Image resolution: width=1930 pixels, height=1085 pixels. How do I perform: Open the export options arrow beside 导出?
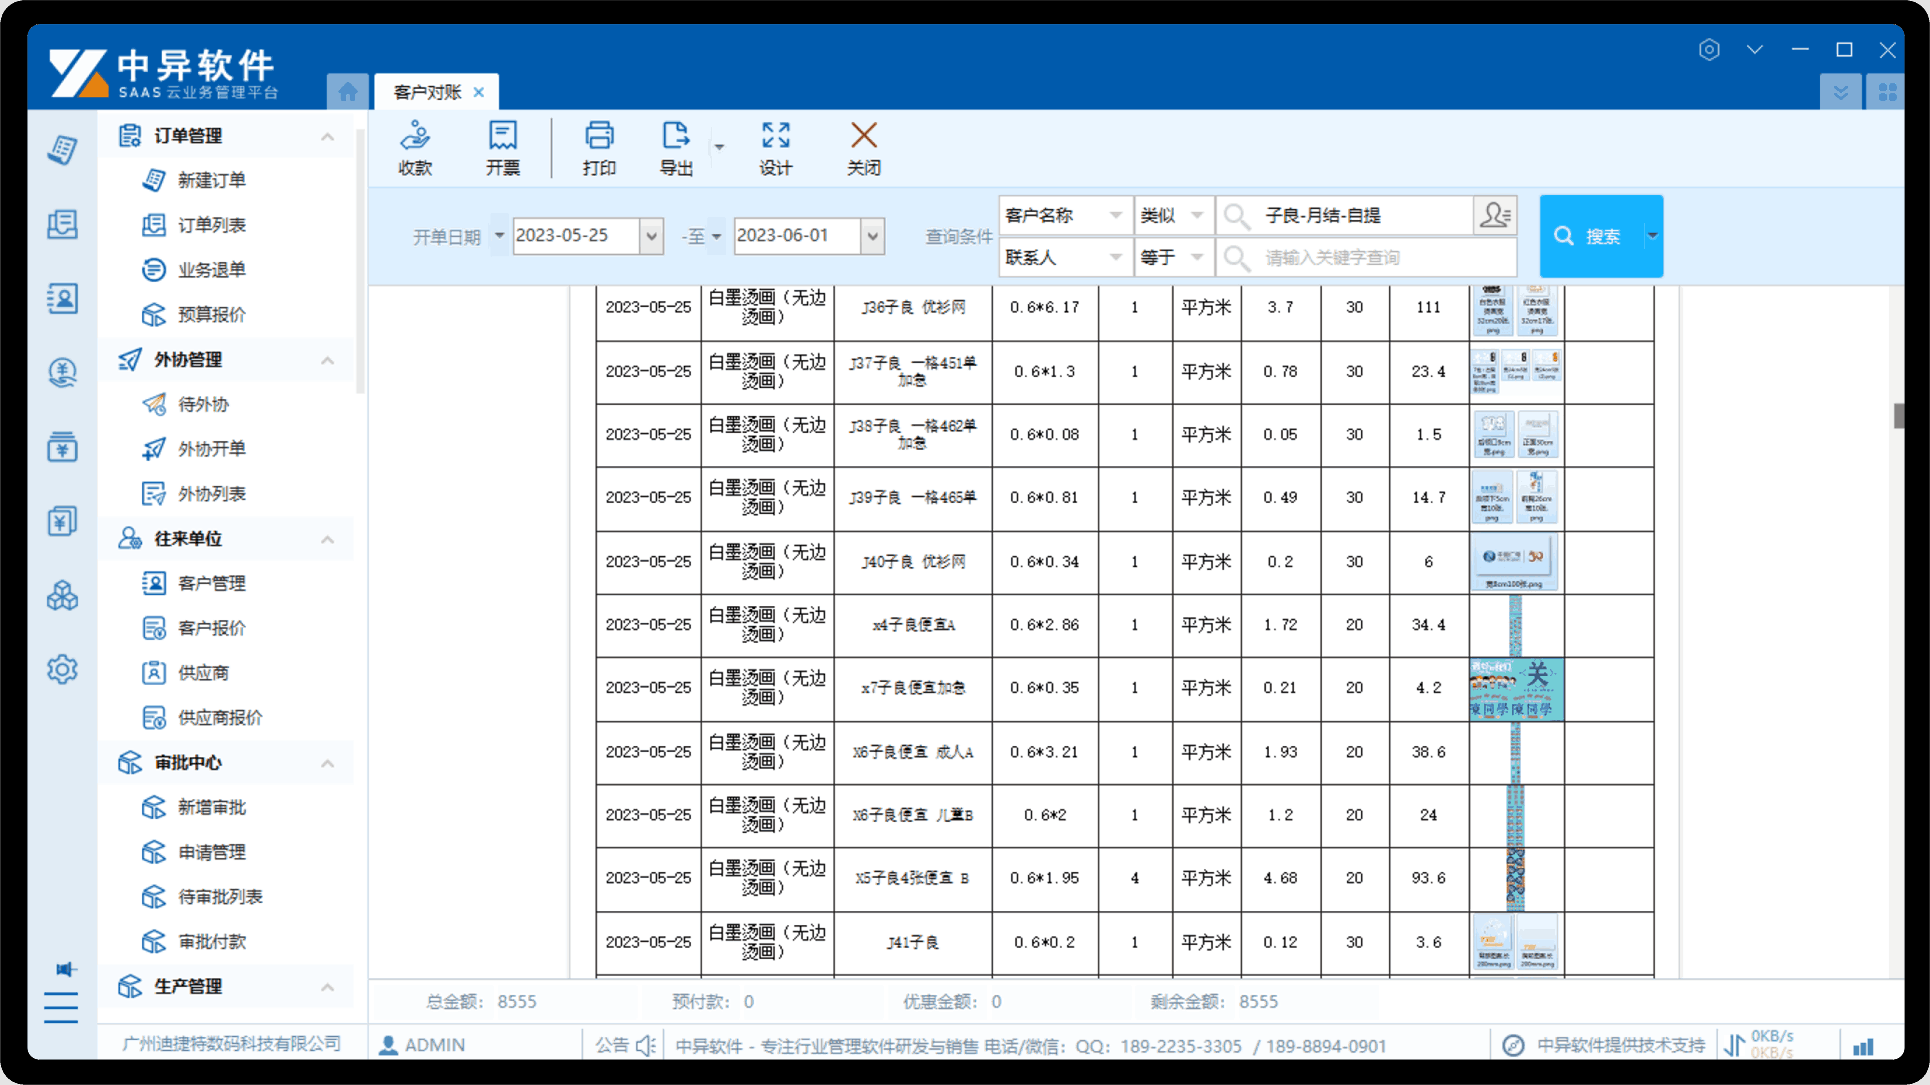point(719,147)
